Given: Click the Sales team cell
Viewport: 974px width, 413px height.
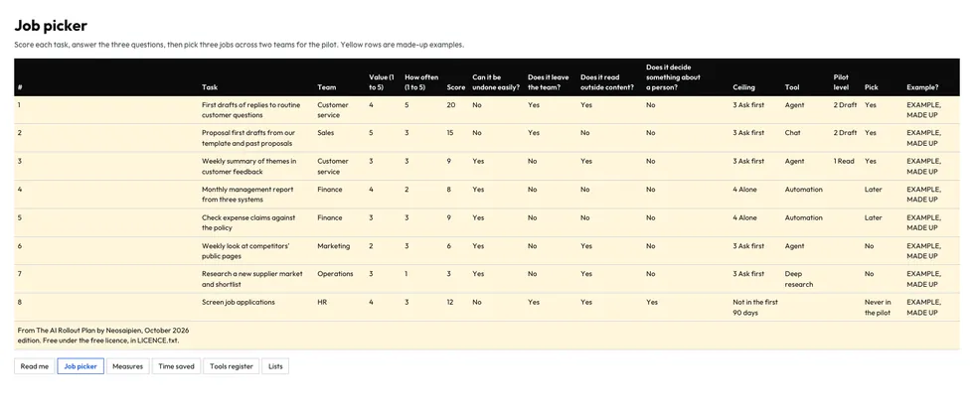Looking at the screenshot, I should coord(326,133).
